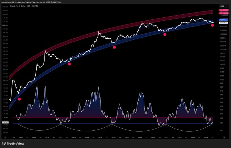Click the 2017 label on the time axis
231x148 pixels.
87,137
